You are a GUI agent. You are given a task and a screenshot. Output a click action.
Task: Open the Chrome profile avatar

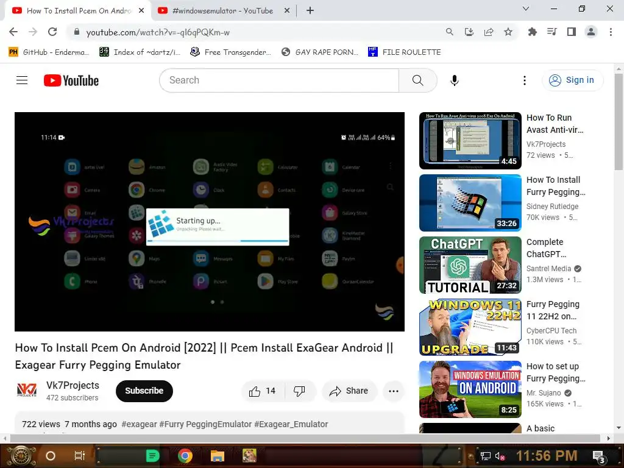(x=591, y=32)
